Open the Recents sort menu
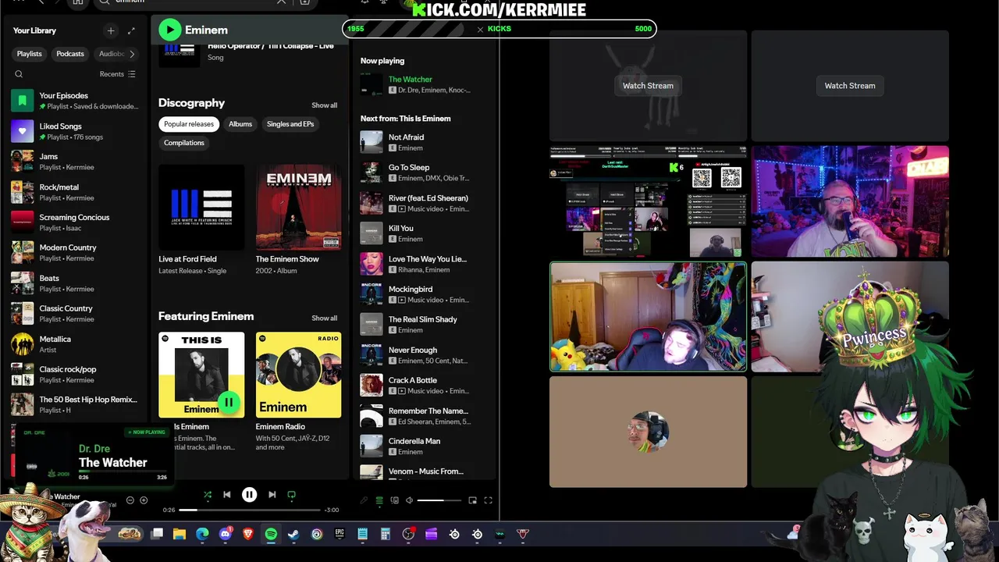Image resolution: width=999 pixels, height=562 pixels. (118, 74)
